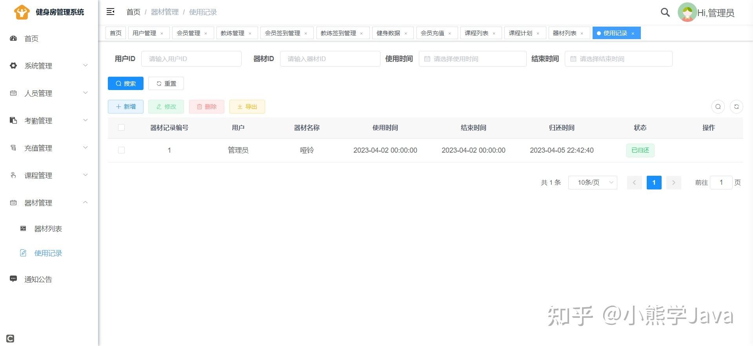Screen dimensions: 753x346
Task: Expand the 人员管理 menu chevron
Action: (85, 93)
